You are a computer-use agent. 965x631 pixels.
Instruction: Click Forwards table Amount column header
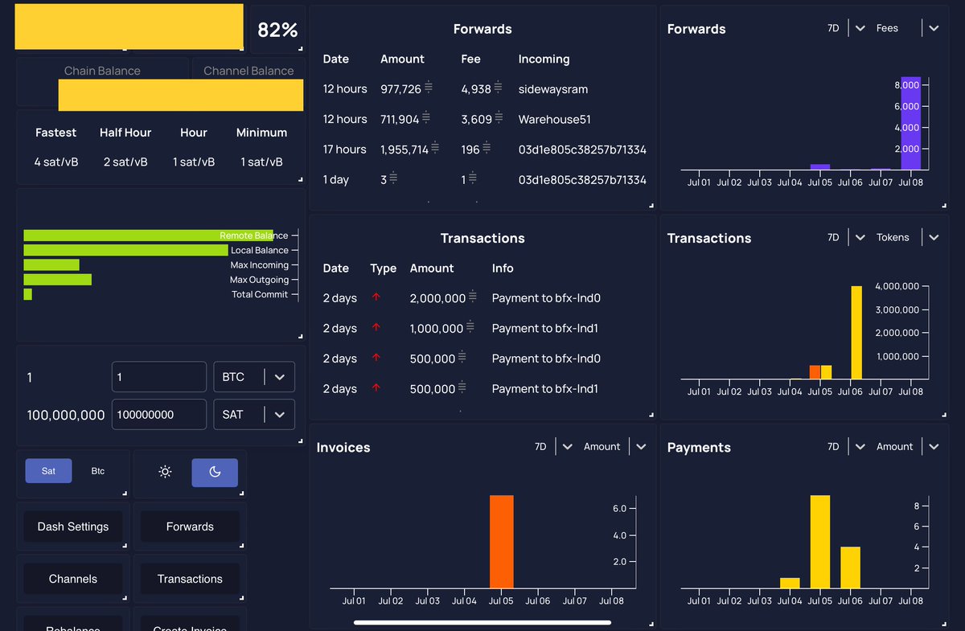(402, 59)
